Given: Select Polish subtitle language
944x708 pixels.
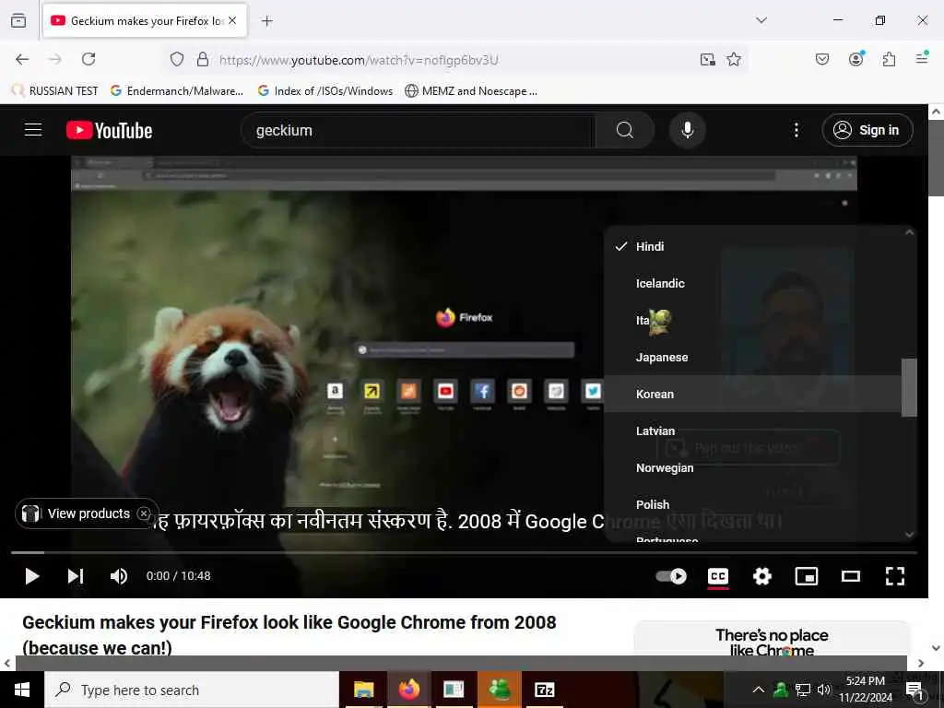Looking at the screenshot, I should click(752, 504).
